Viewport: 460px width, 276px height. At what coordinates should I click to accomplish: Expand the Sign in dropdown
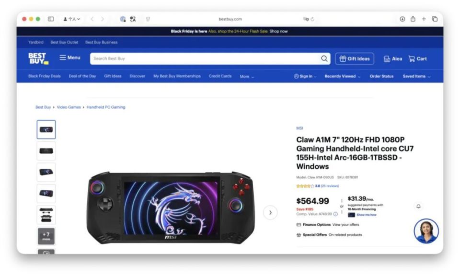(305, 76)
